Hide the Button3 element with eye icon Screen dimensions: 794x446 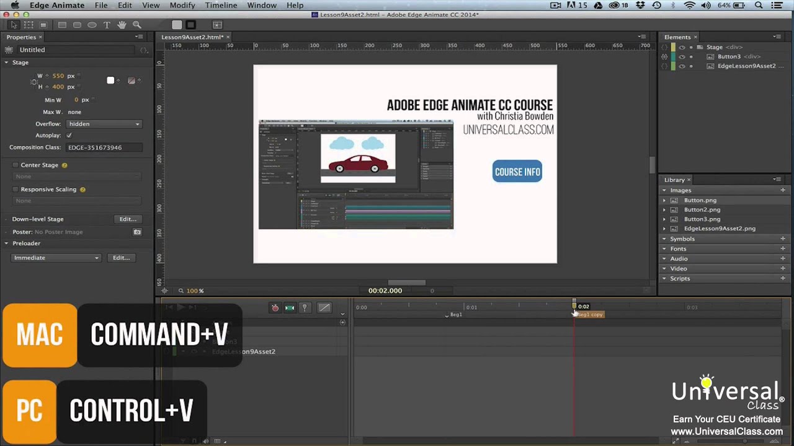point(682,56)
